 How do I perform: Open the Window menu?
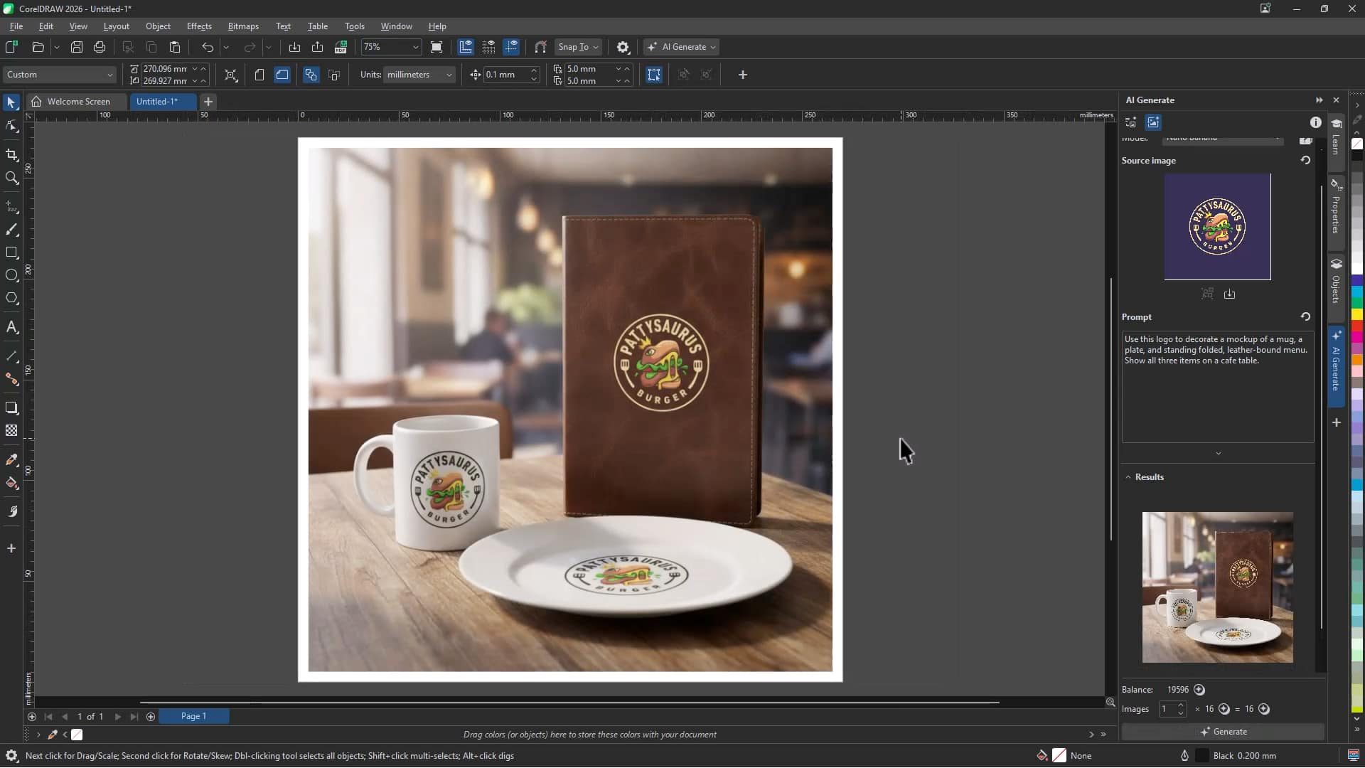click(396, 26)
